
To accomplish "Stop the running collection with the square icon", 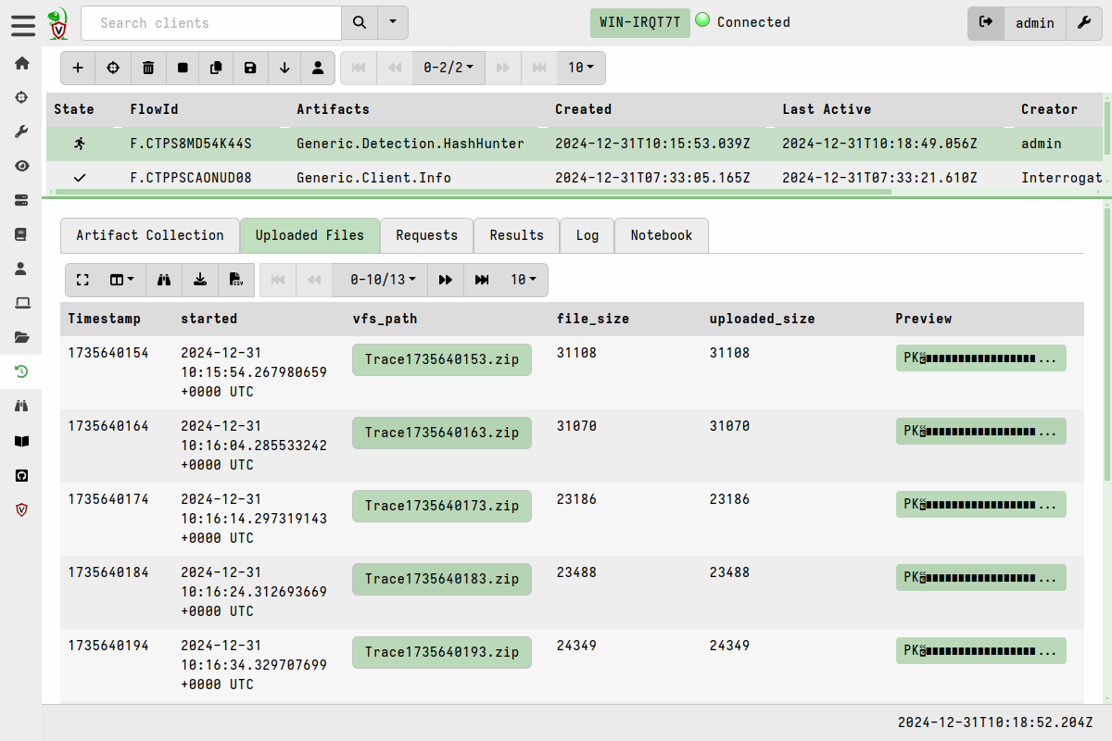I will tap(183, 68).
